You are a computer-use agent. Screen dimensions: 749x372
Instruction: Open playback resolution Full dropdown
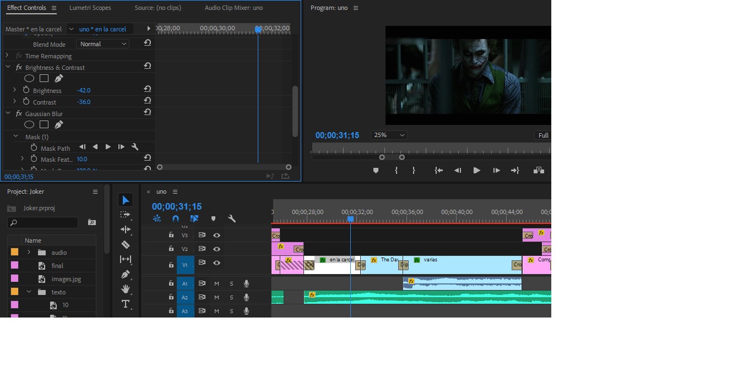tap(542, 135)
